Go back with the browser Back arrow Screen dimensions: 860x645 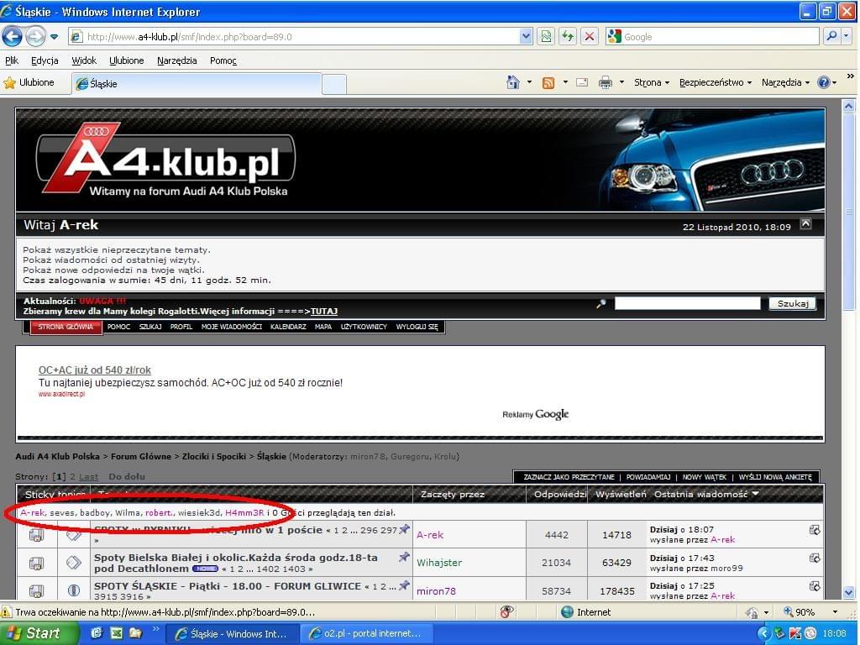pyautogui.click(x=12, y=37)
